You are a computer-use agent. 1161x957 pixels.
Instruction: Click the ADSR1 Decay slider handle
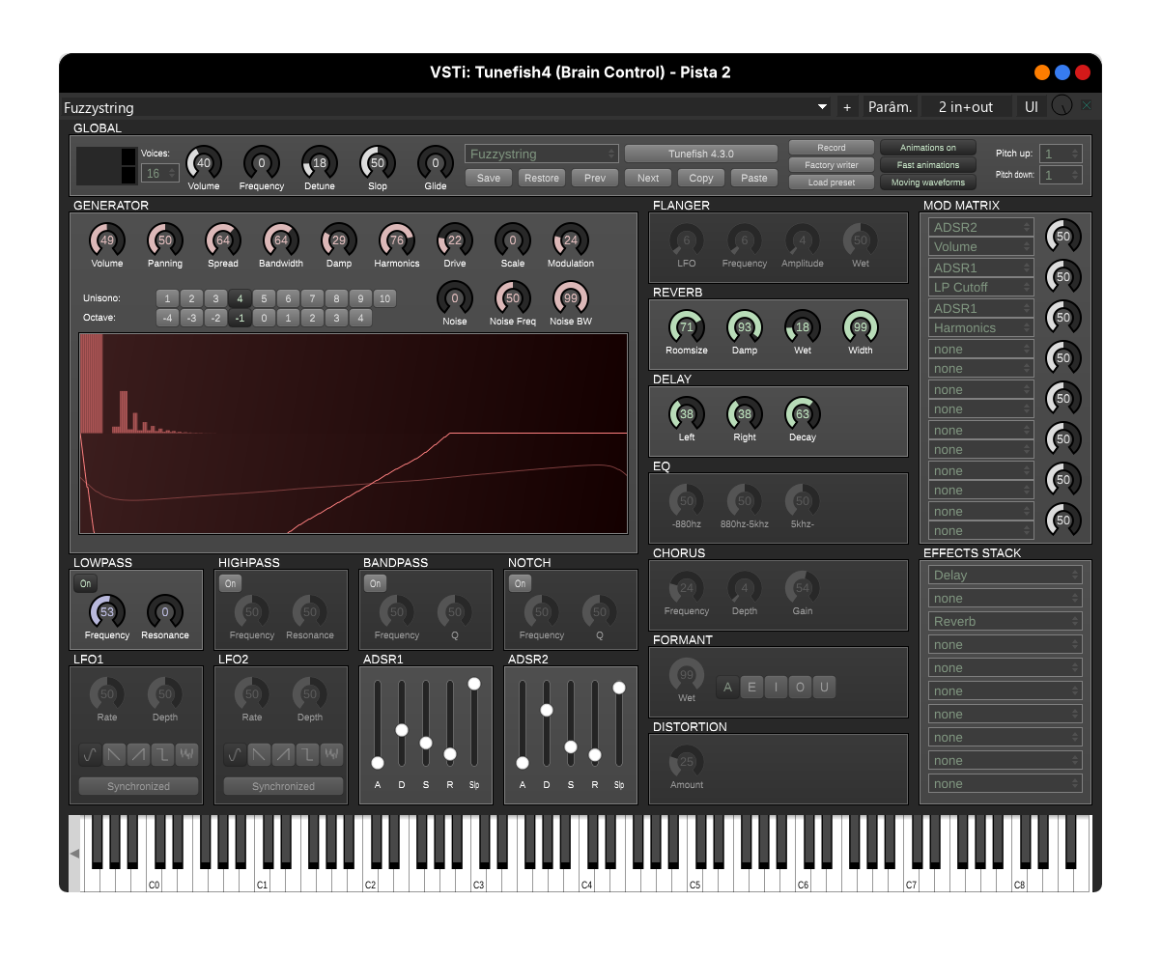402,730
